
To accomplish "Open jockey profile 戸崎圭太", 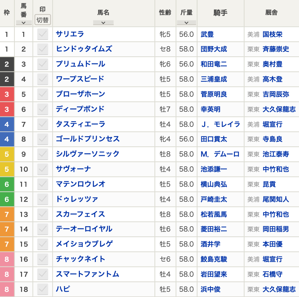I will (214, 200).
